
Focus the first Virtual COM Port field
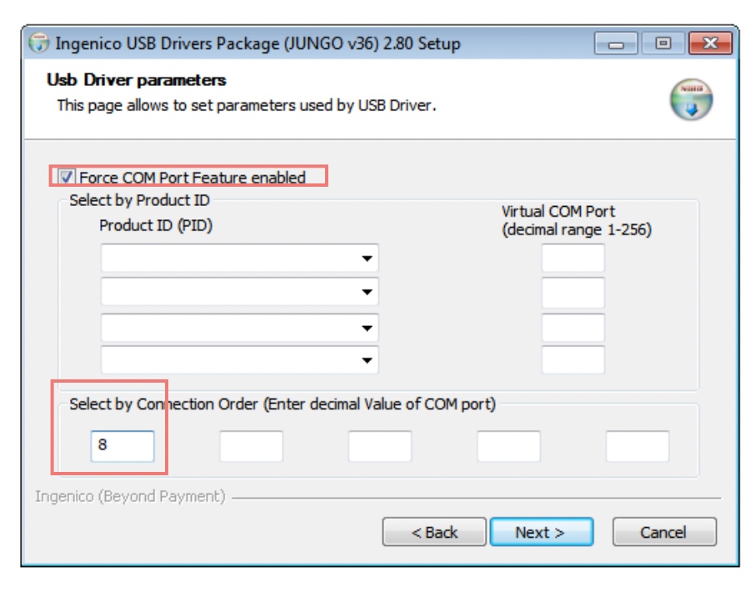point(573,258)
